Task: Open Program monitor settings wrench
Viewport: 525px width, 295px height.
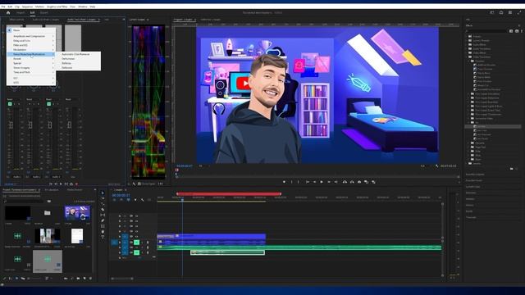Action: tap(437, 166)
